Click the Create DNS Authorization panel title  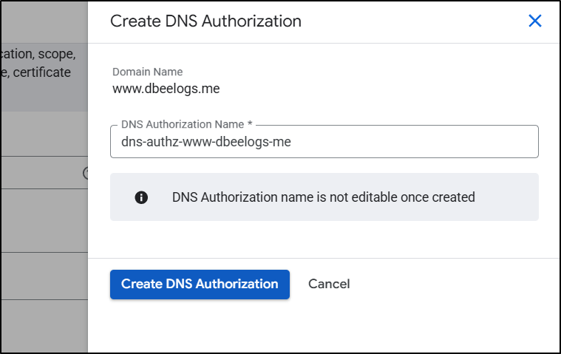(x=205, y=21)
